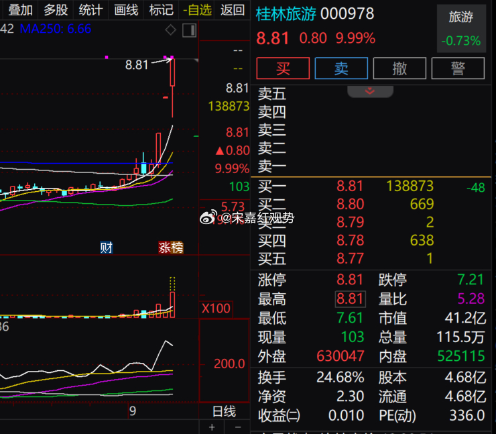
Task: Click the latest red candlestick at 8.81
Action: pos(172,88)
